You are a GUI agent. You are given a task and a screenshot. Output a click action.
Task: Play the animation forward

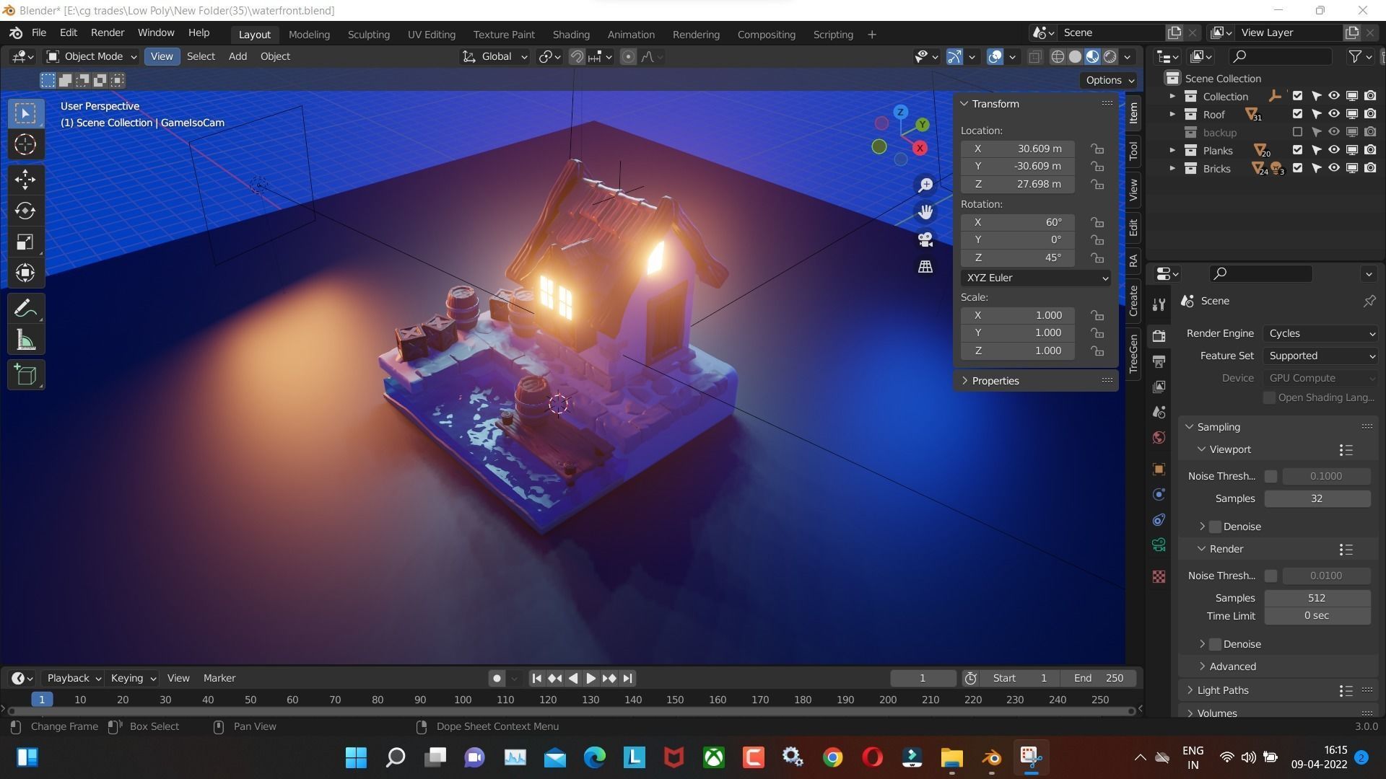[x=590, y=678]
